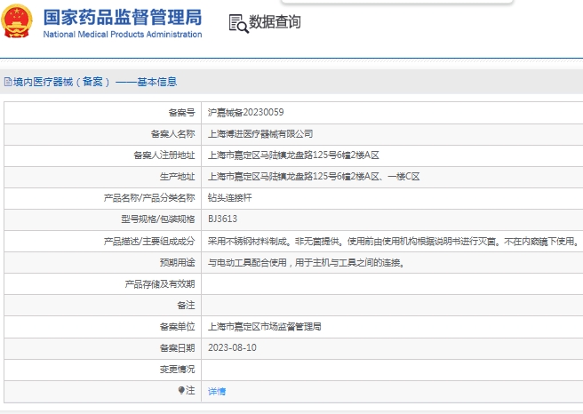The image size is (583, 414).
Task: Click the lightbulb icon next to 注
Action: [181, 390]
